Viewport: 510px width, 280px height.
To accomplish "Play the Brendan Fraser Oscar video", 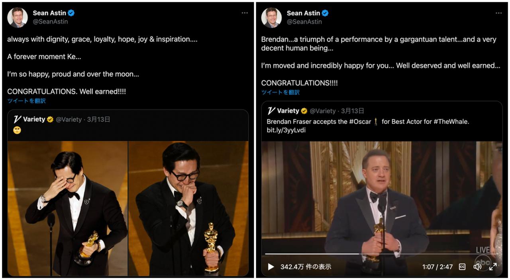I will (271, 266).
